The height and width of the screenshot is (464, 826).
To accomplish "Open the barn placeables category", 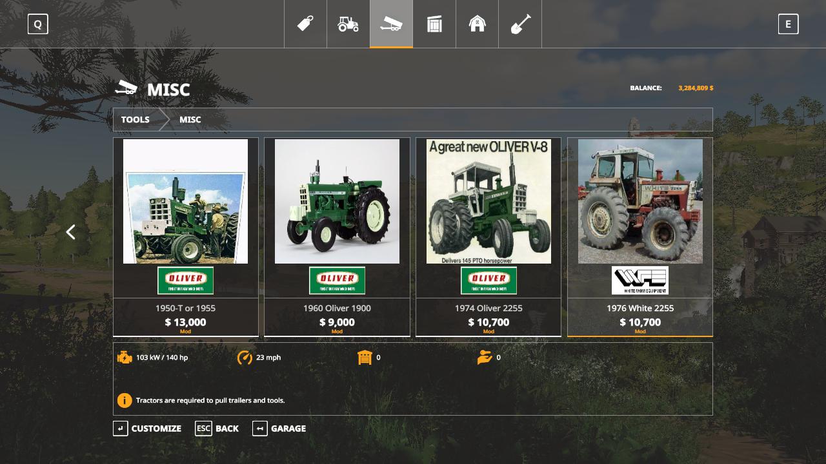I will click(477, 24).
